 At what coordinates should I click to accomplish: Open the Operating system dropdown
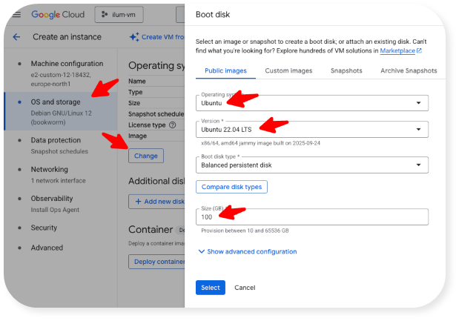[x=312, y=103]
